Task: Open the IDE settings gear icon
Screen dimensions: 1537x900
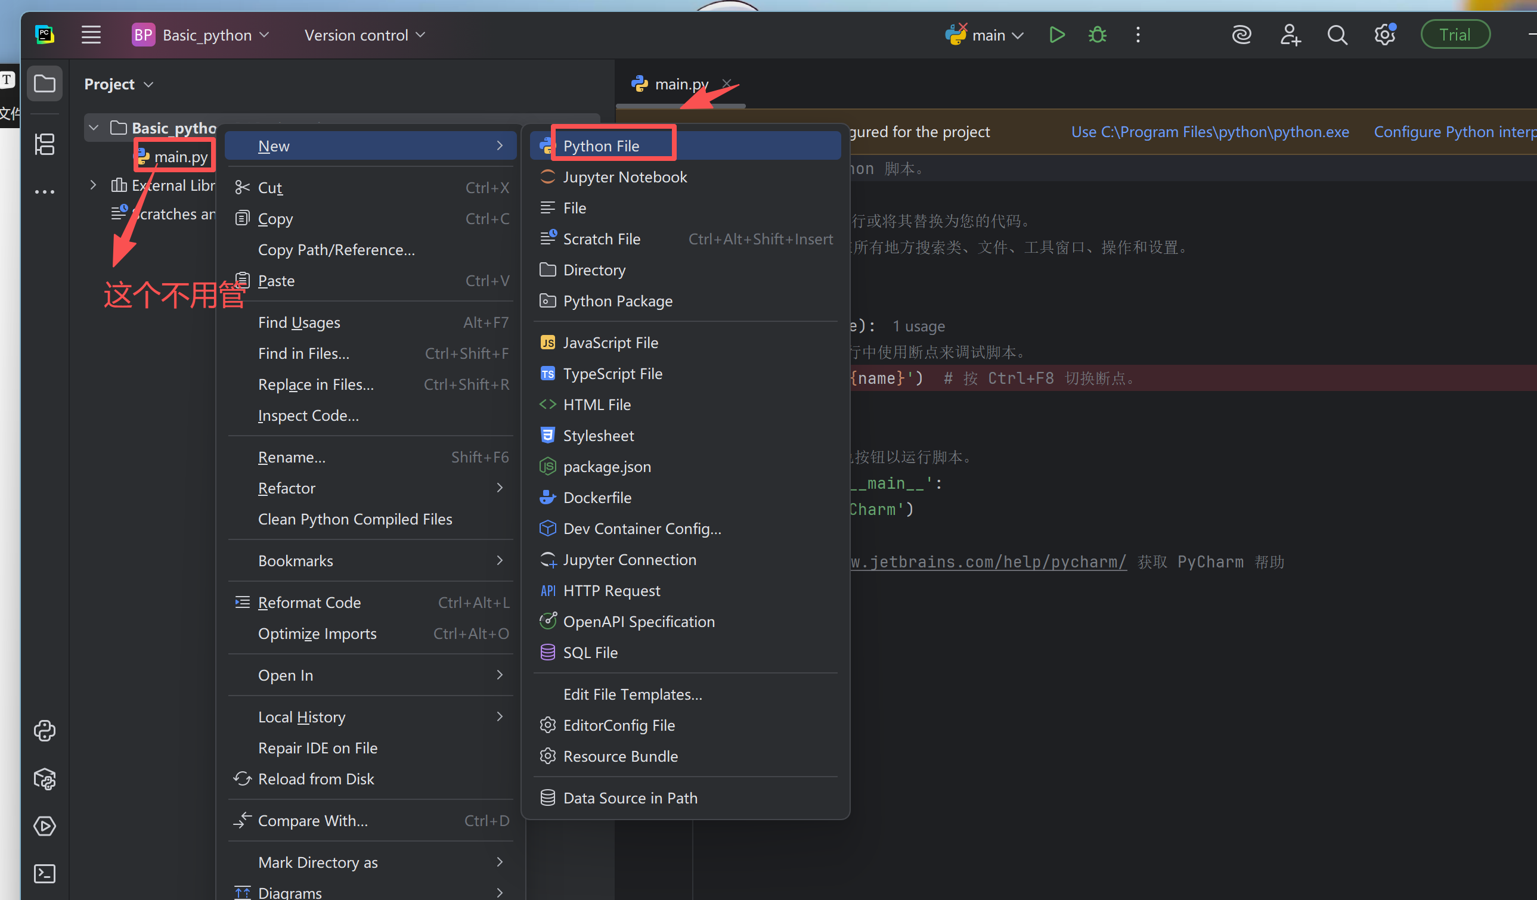Action: (1384, 35)
